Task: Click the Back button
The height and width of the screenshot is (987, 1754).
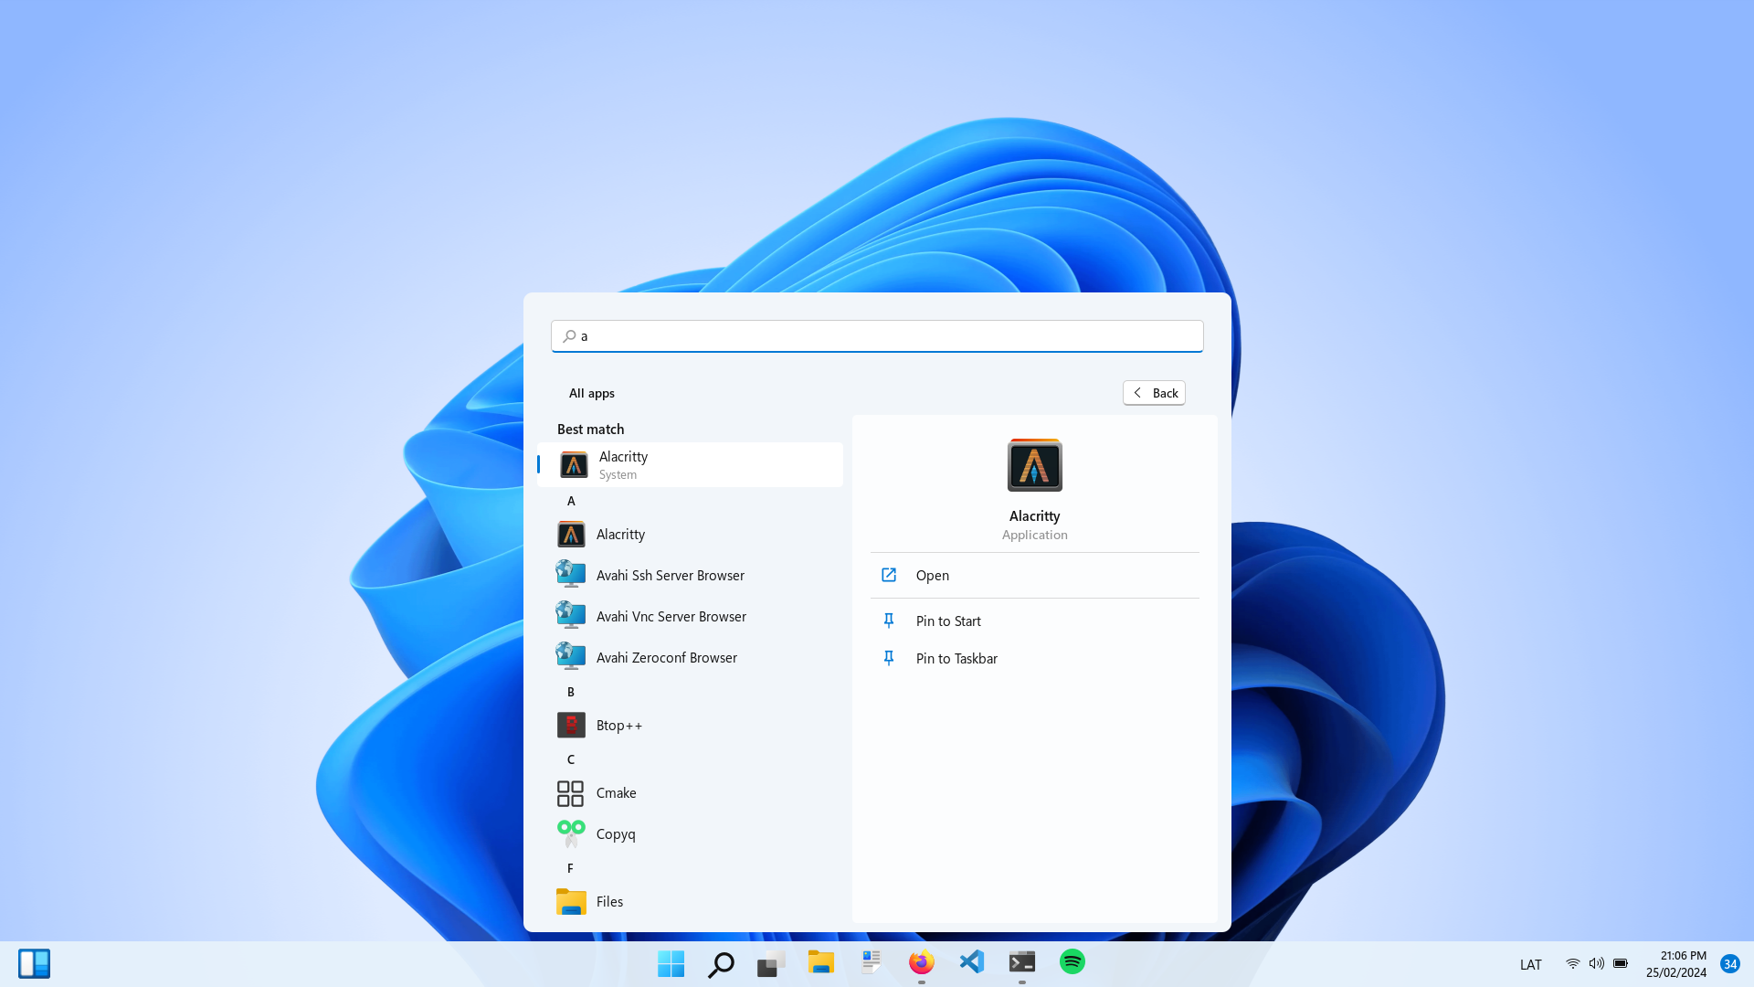Action: click(1154, 393)
